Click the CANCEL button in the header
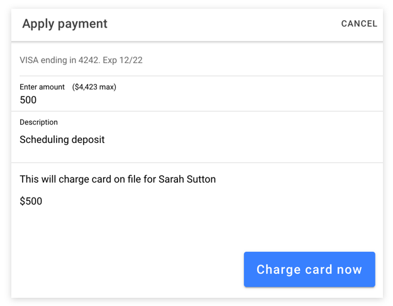The image size is (393, 306). point(359,23)
